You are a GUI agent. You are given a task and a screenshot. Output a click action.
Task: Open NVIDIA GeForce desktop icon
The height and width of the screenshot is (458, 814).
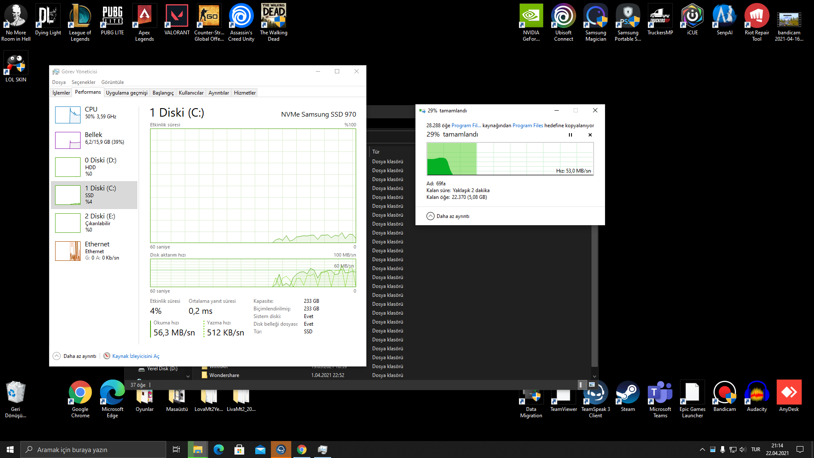(531, 23)
